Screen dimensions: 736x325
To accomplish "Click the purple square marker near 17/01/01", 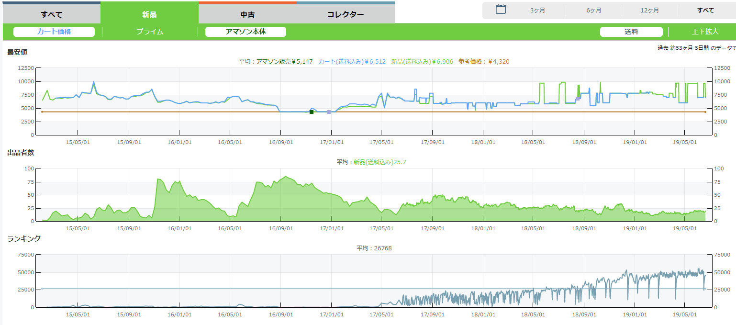I will (329, 112).
